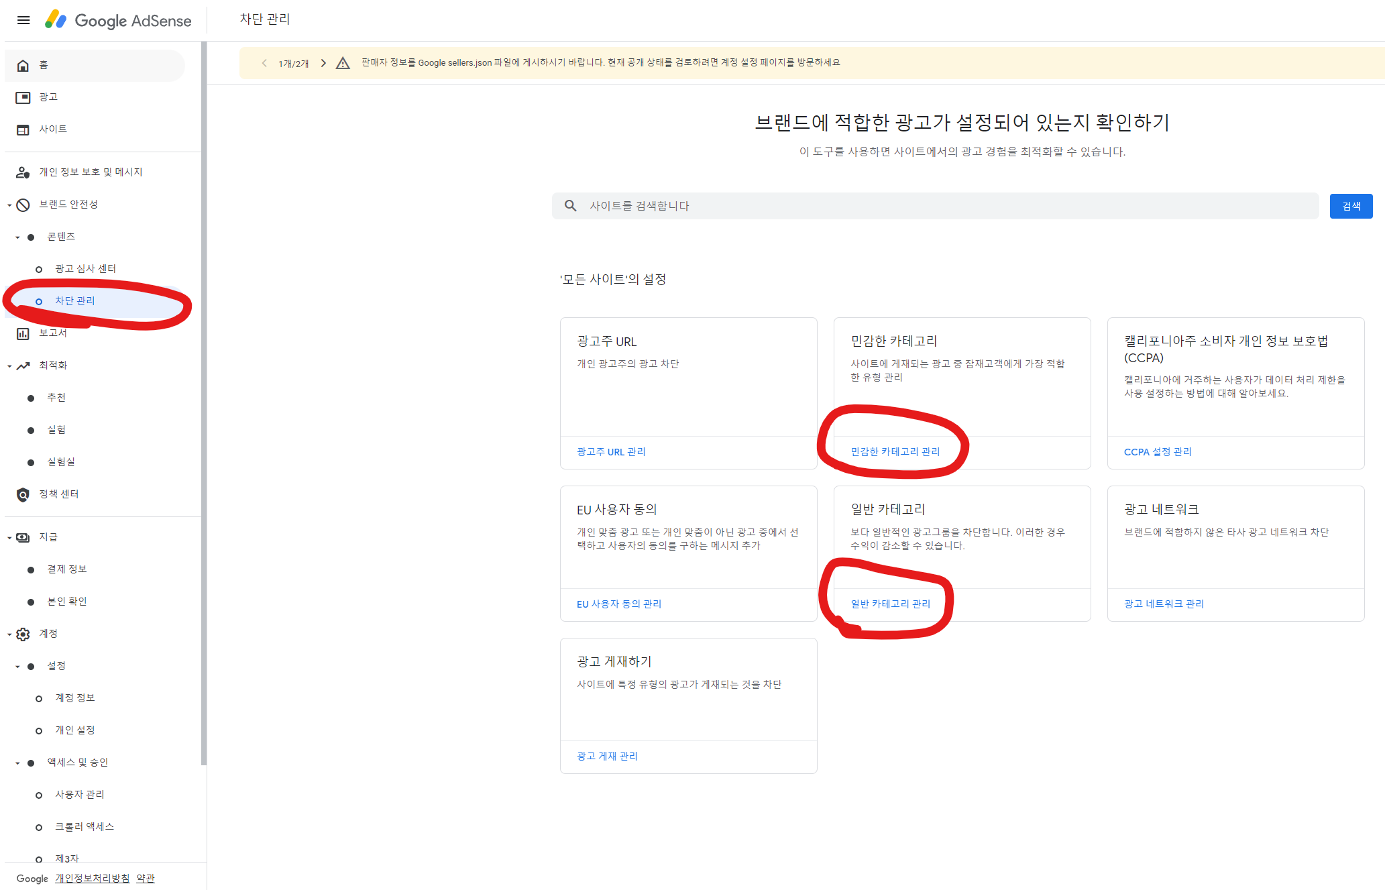The image size is (1385, 890).
Task: Open Ad review center (광고 심사 센터) item
Action: [85, 269]
